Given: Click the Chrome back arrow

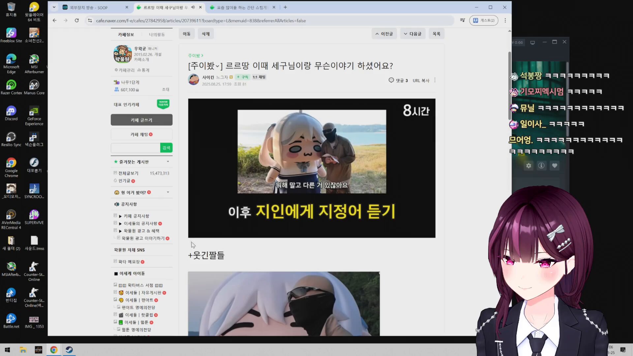Looking at the screenshot, I should tap(55, 20).
